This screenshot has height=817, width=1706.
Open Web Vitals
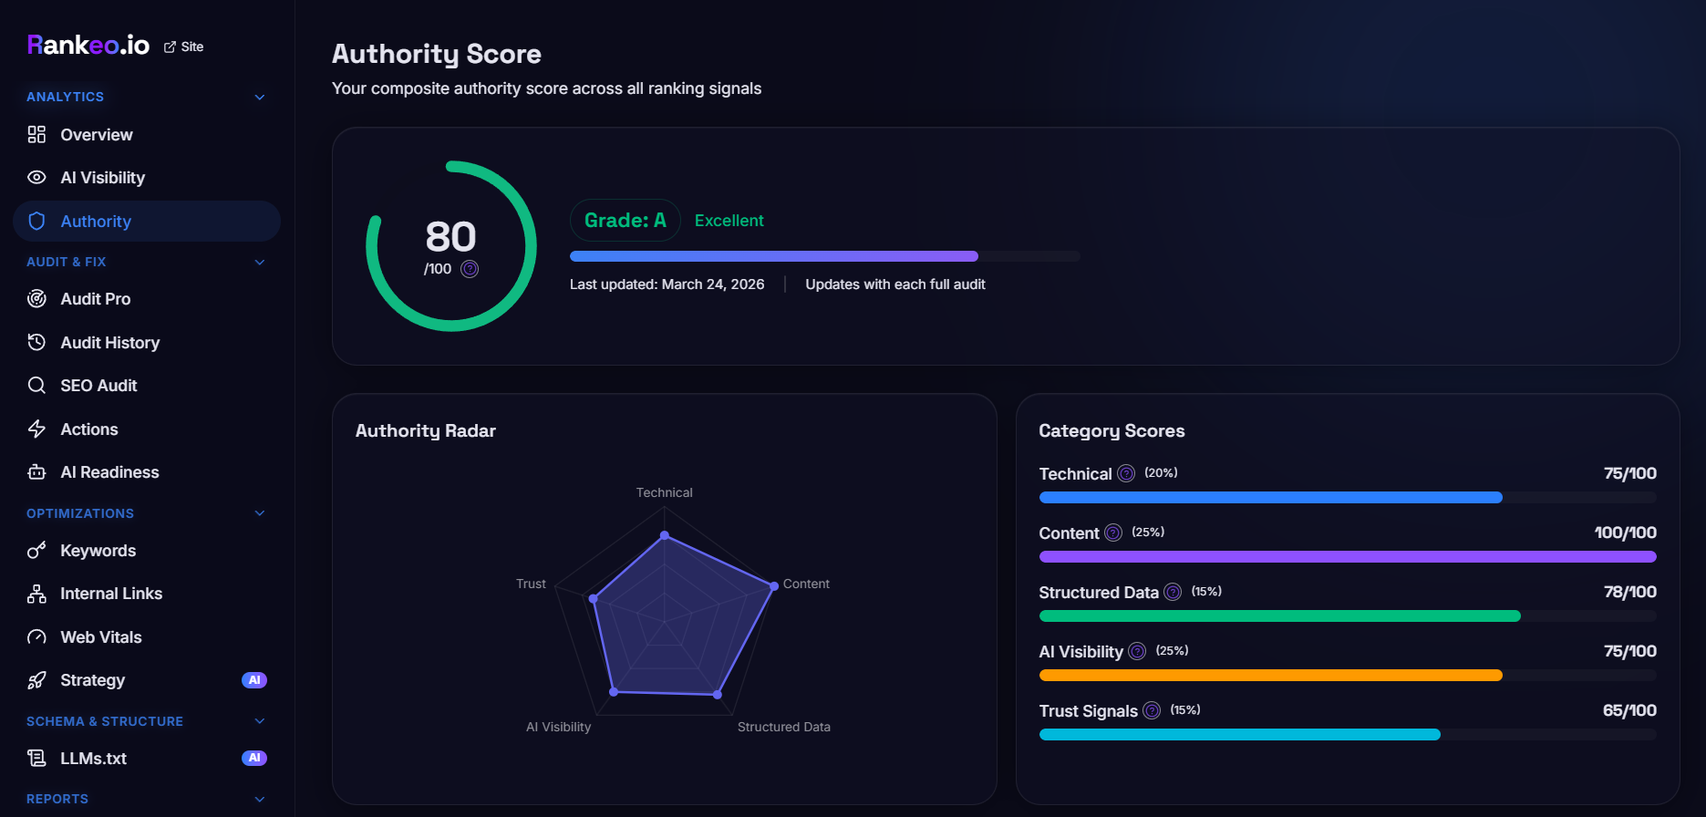[147, 637]
